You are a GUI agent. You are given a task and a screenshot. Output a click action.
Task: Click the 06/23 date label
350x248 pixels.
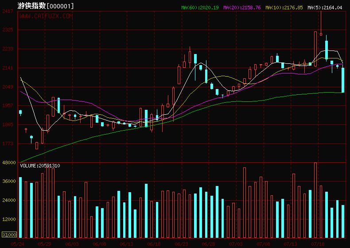point(182,244)
